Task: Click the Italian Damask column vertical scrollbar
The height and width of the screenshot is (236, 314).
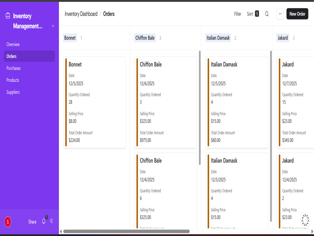Action: point(271,136)
